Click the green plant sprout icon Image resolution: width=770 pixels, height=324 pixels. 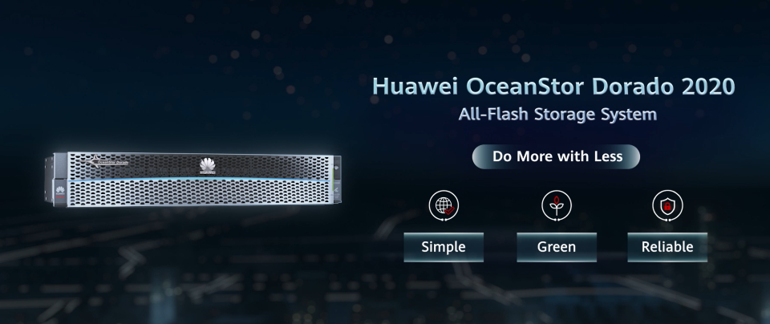pos(557,205)
